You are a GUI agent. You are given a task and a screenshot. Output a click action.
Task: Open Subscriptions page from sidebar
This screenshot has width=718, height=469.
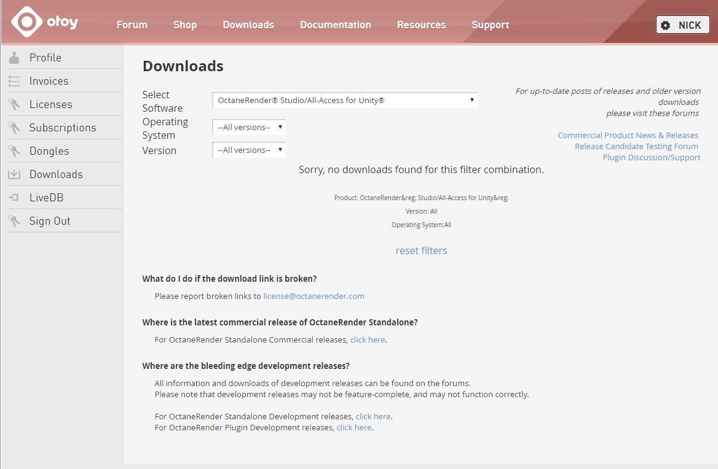click(x=63, y=128)
